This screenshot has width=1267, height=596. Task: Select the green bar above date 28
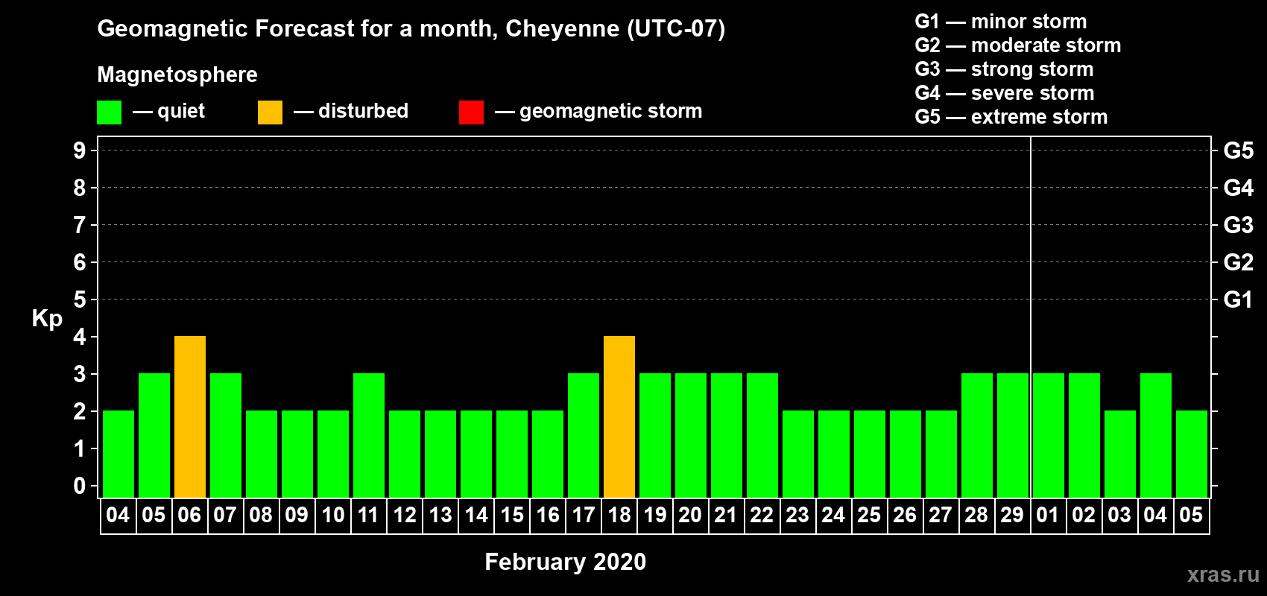[977, 436]
